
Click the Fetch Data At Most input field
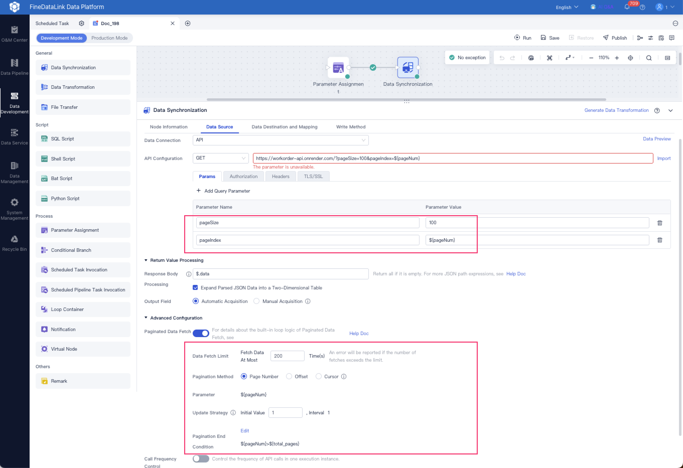[287, 356]
